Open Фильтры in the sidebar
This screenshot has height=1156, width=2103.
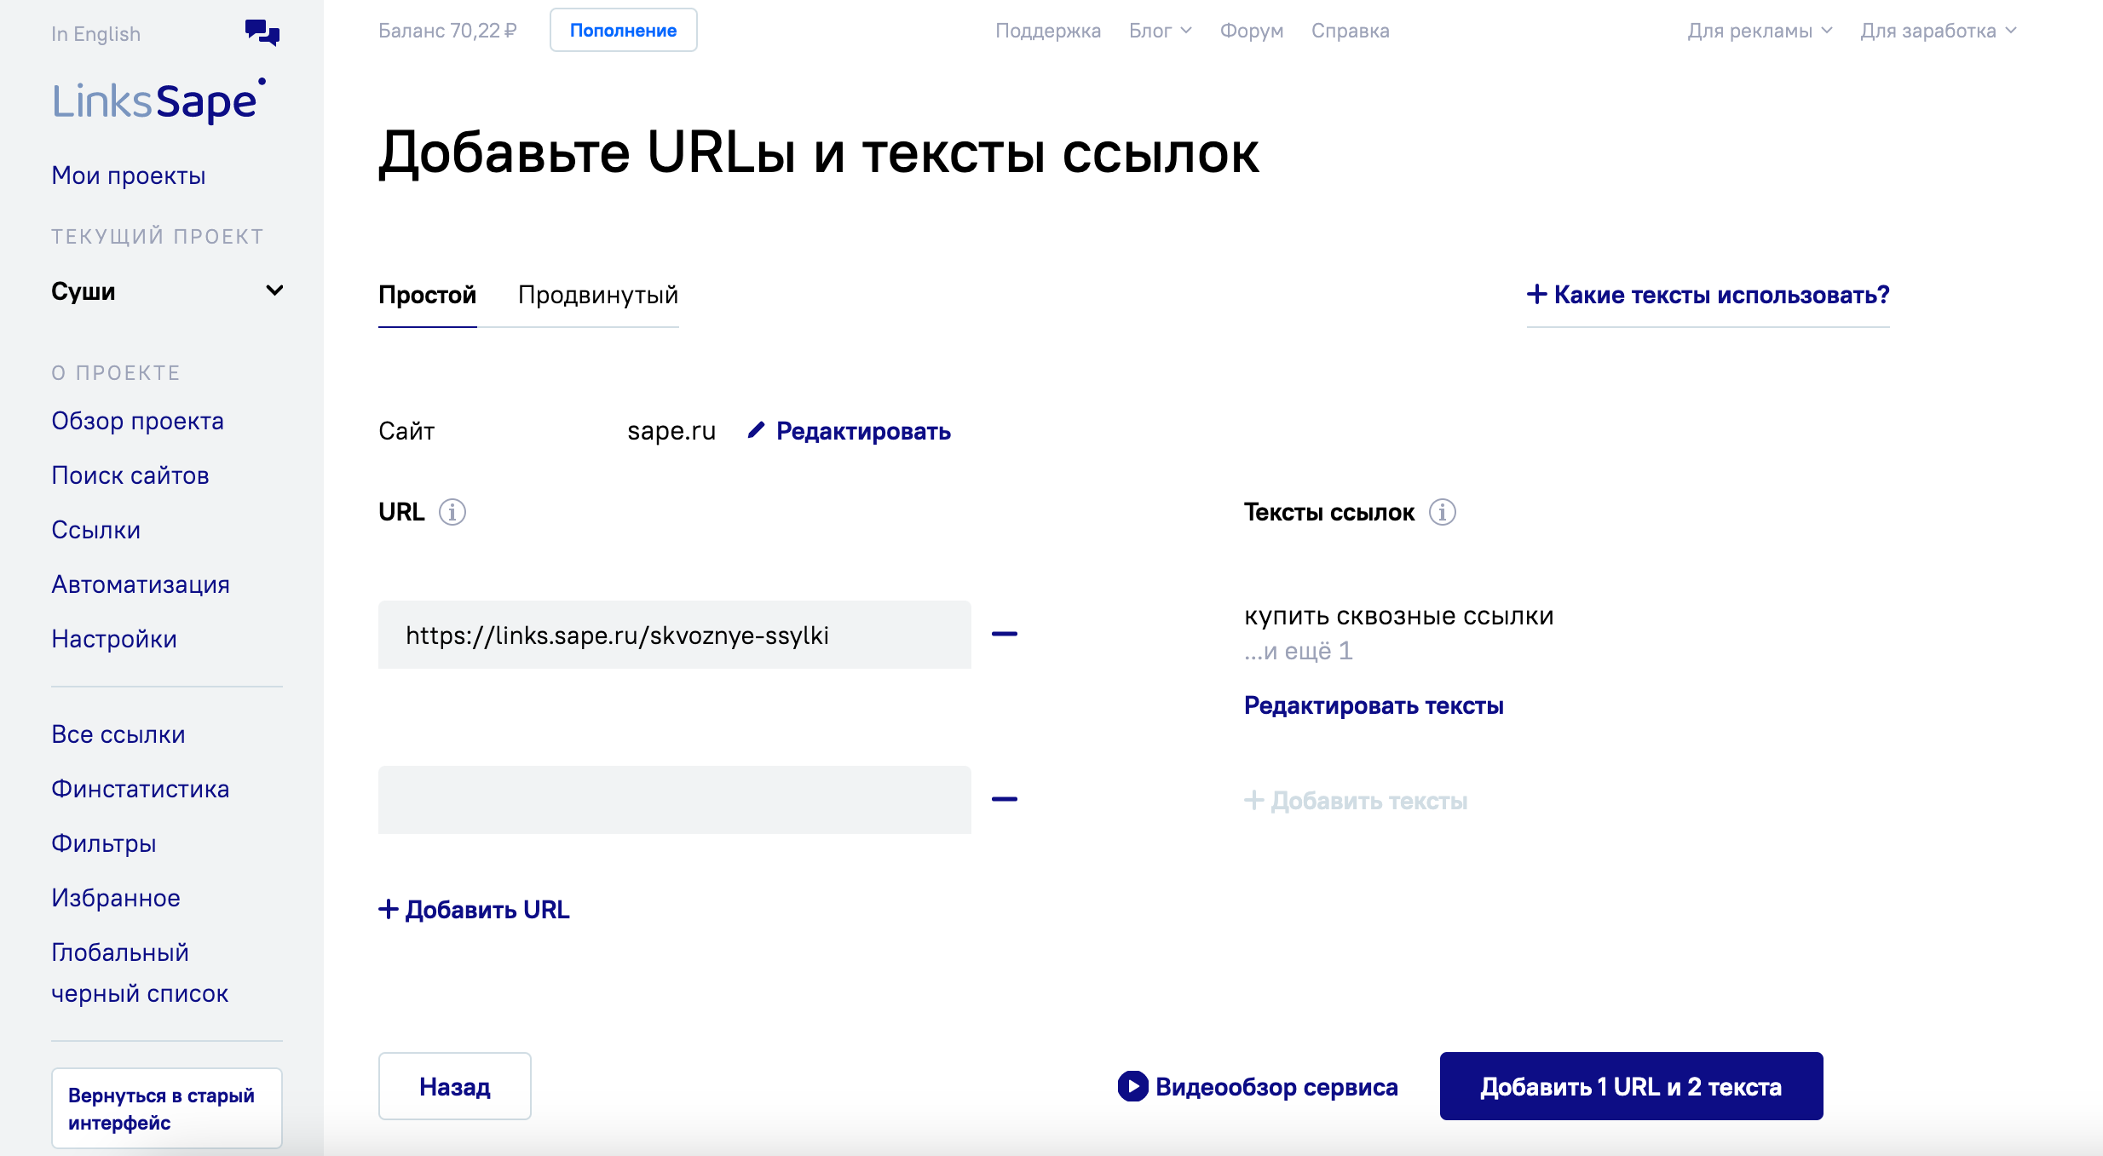coord(103,843)
